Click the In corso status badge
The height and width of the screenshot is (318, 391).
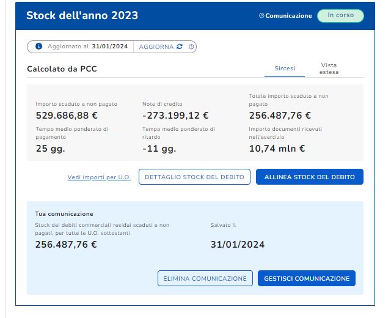tap(340, 16)
